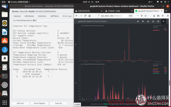Reset disk reads chart play button
This screenshot has width=171, height=107.
157,62
